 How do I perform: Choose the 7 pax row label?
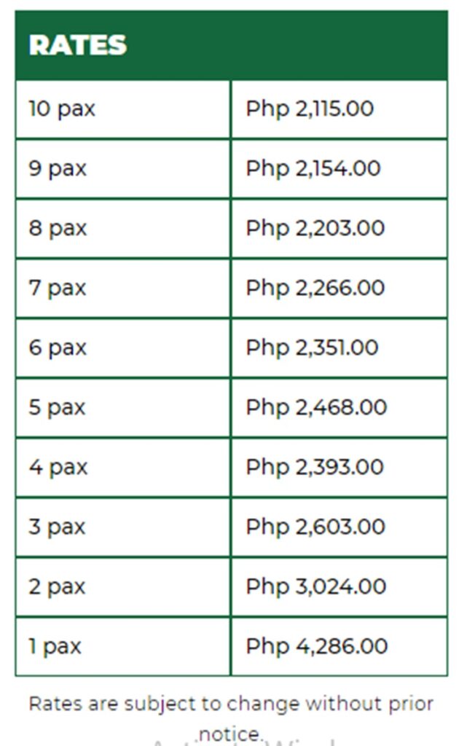coord(58,288)
